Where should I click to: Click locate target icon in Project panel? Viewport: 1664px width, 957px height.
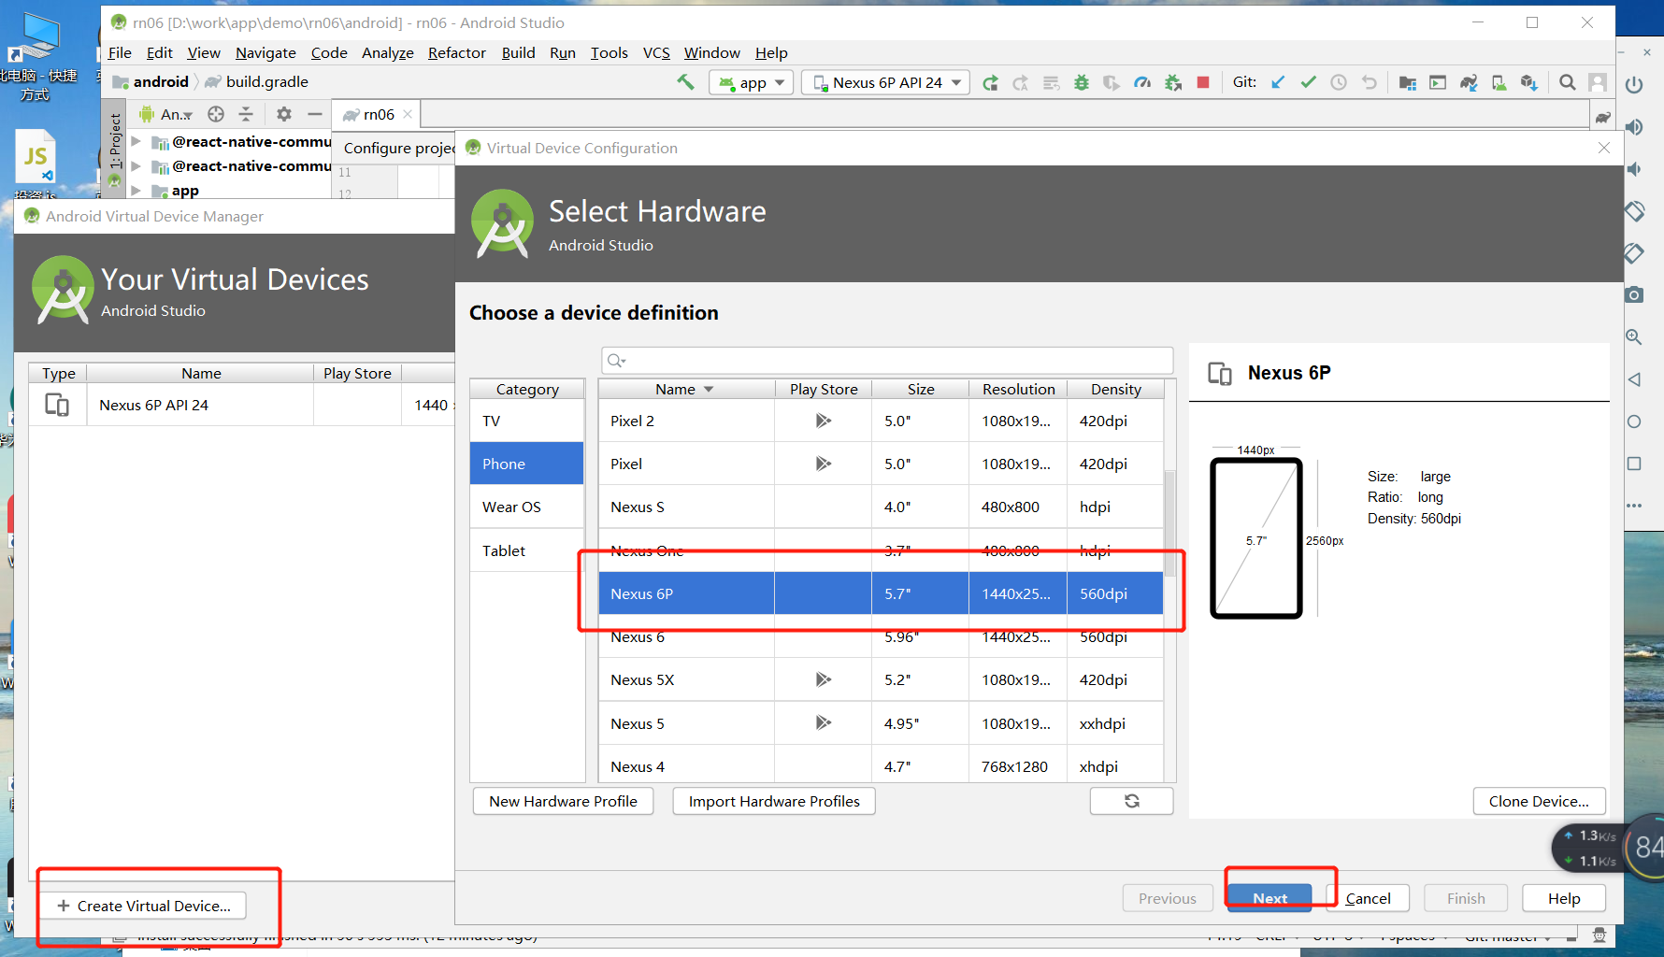[216, 114]
